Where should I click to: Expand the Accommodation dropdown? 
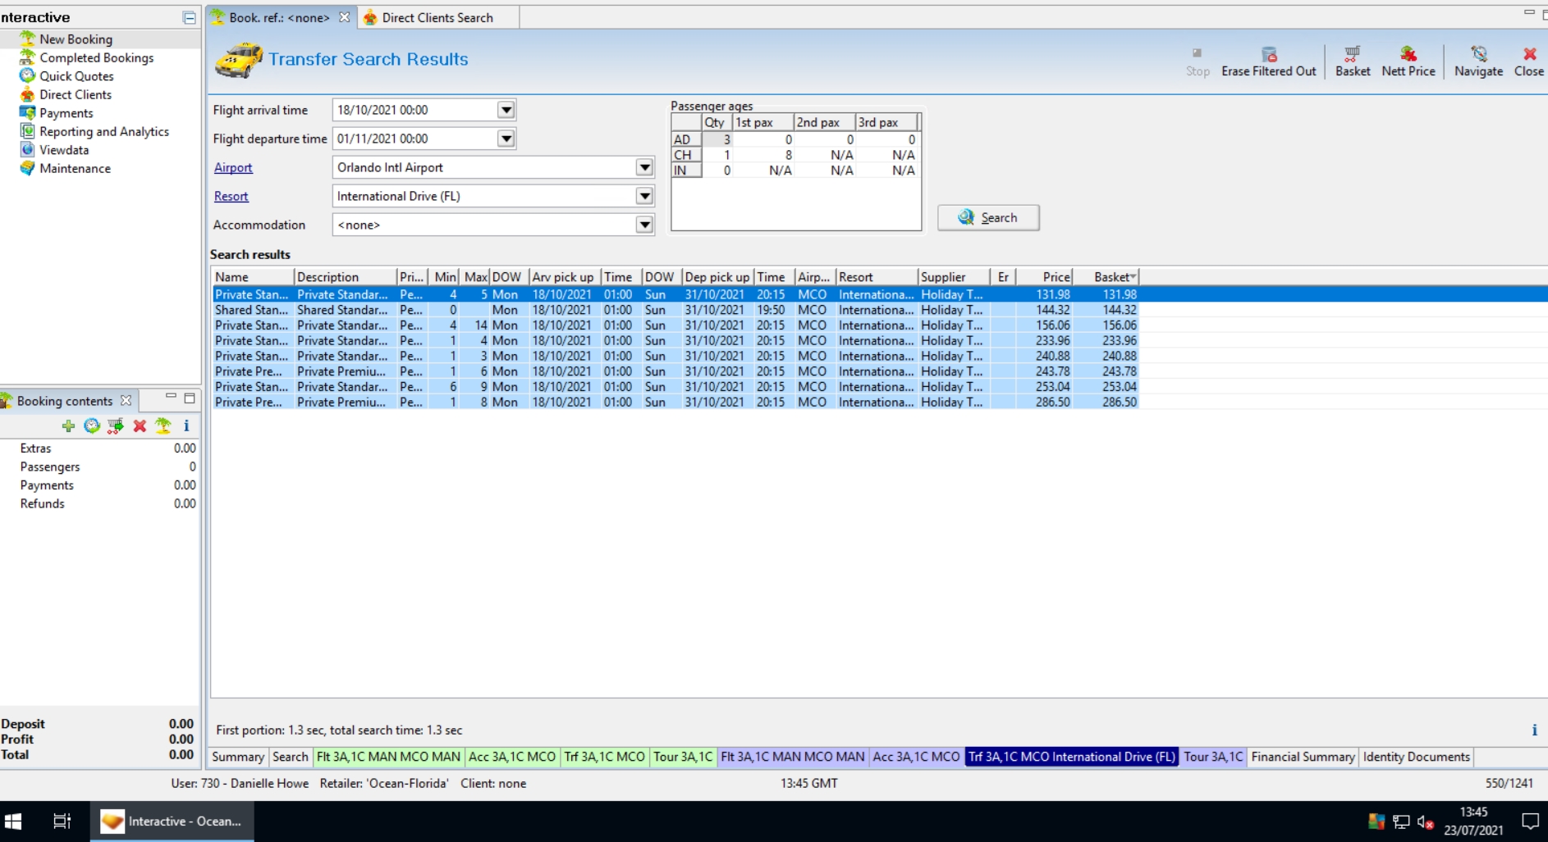point(644,225)
